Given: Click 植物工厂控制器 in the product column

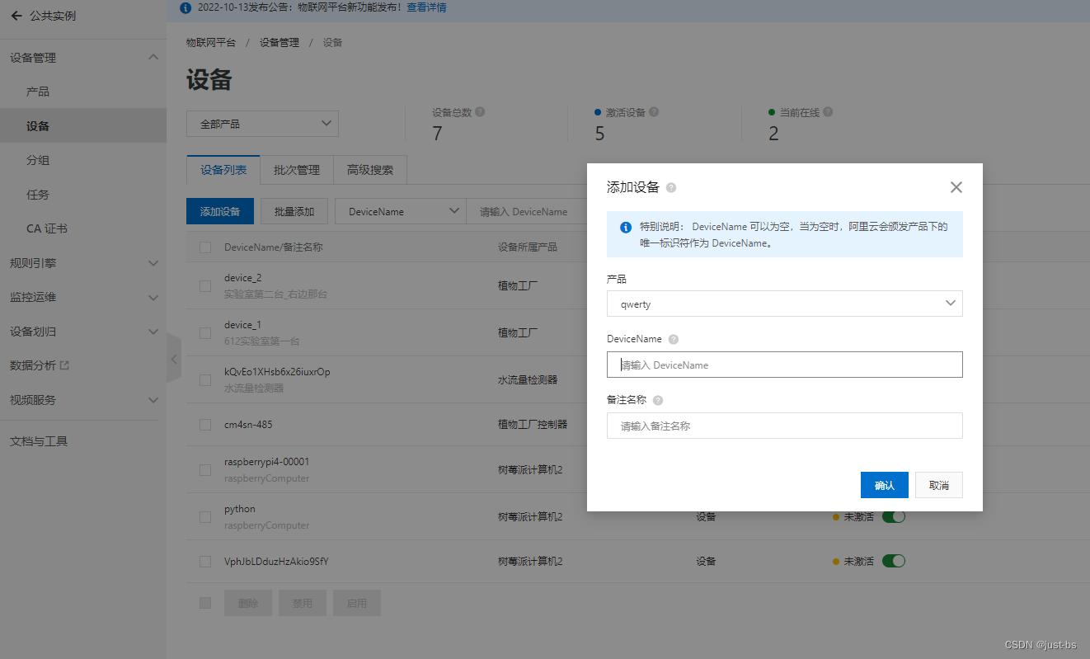Looking at the screenshot, I should (533, 425).
